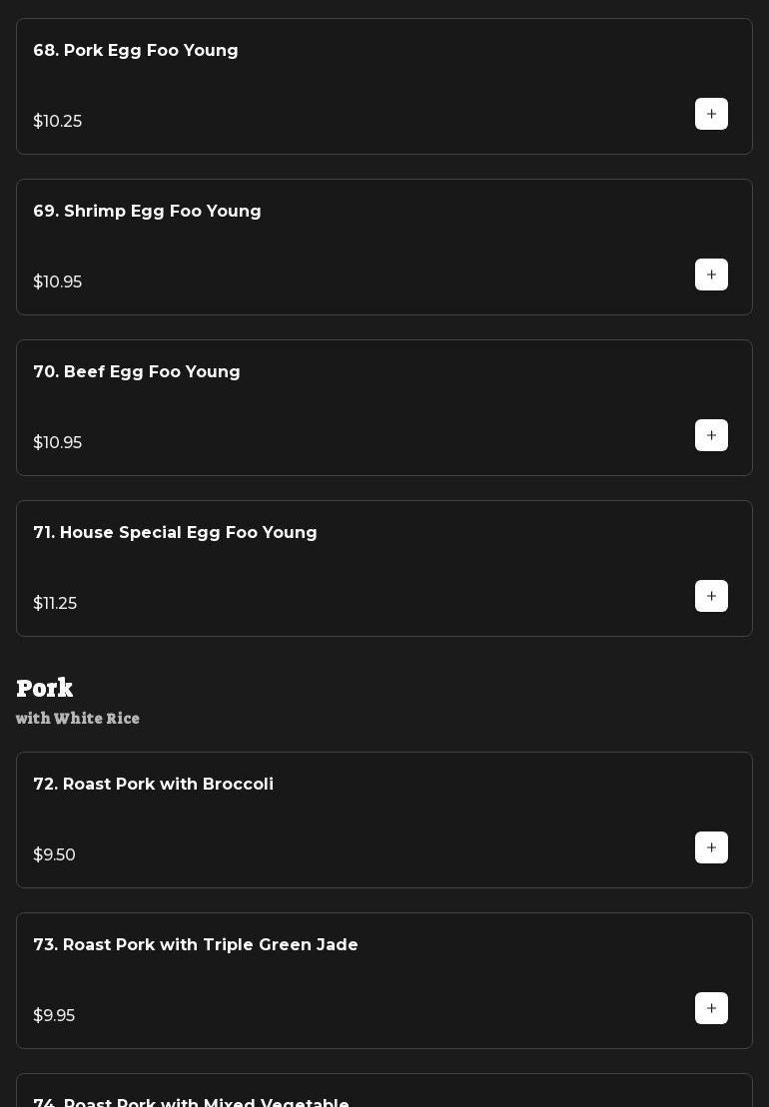Open 70. Beef Egg Foo Young details
Viewport: 769px width, 1107px height.
point(137,372)
